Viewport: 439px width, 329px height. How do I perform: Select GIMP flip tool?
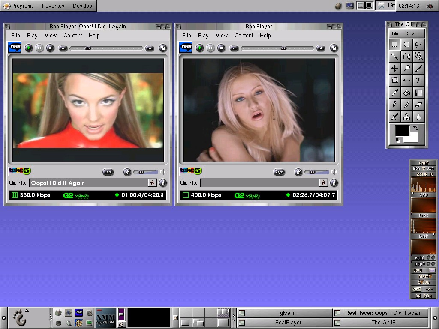click(x=406, y=80)
